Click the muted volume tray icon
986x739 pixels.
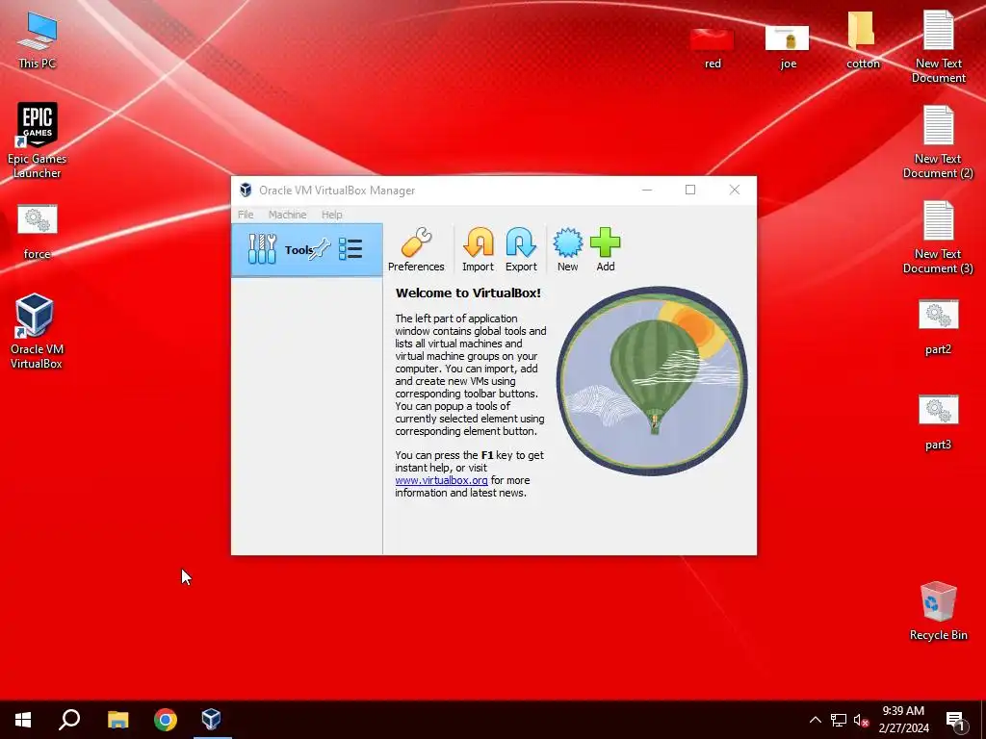(861, 720)
